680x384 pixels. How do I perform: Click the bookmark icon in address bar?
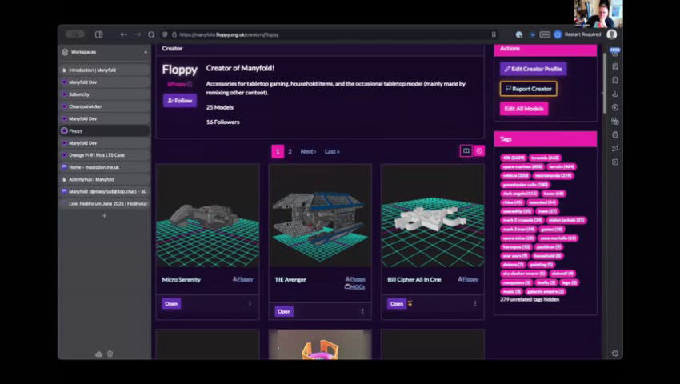(494, 34)
